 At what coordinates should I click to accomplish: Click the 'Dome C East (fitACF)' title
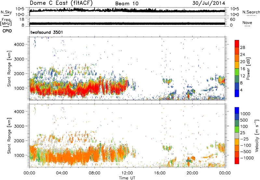pos(61,3)
